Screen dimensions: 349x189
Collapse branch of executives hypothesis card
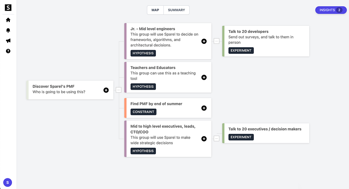point(216,139)
